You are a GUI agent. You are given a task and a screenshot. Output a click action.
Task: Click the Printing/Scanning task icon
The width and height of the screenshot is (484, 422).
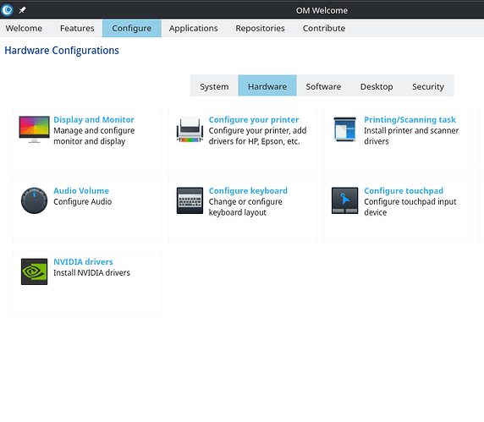344,129
